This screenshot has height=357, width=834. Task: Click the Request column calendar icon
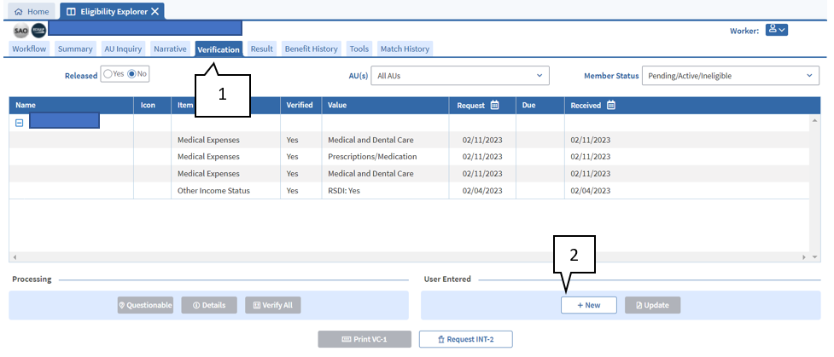(x=494, y=105)
